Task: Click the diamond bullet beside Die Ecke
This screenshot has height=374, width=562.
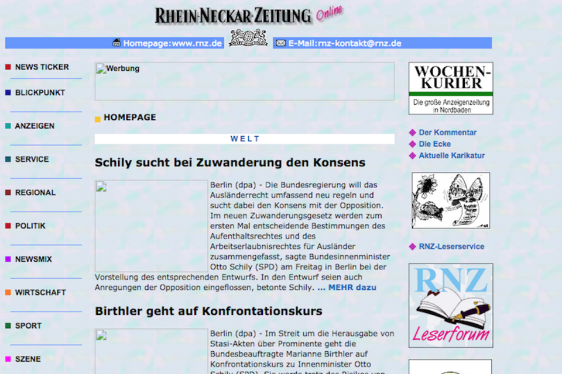Action: pyautogui.click(x=413, y=144)
